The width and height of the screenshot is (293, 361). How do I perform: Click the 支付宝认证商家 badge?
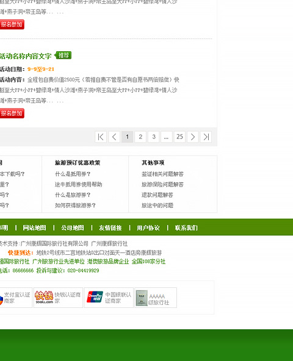(x=15, y=298)
